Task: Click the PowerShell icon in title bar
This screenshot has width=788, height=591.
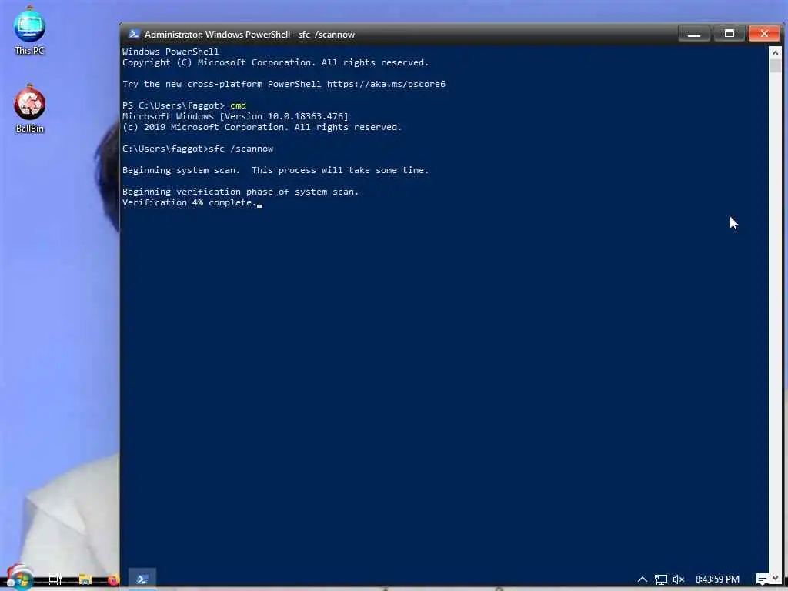Action: tap(134, 34)
